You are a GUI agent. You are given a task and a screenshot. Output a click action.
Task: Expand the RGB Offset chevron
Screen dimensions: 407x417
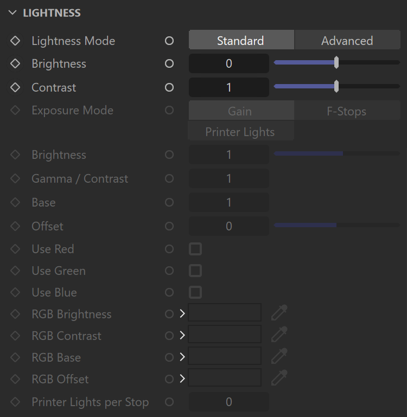click(182, 378)
